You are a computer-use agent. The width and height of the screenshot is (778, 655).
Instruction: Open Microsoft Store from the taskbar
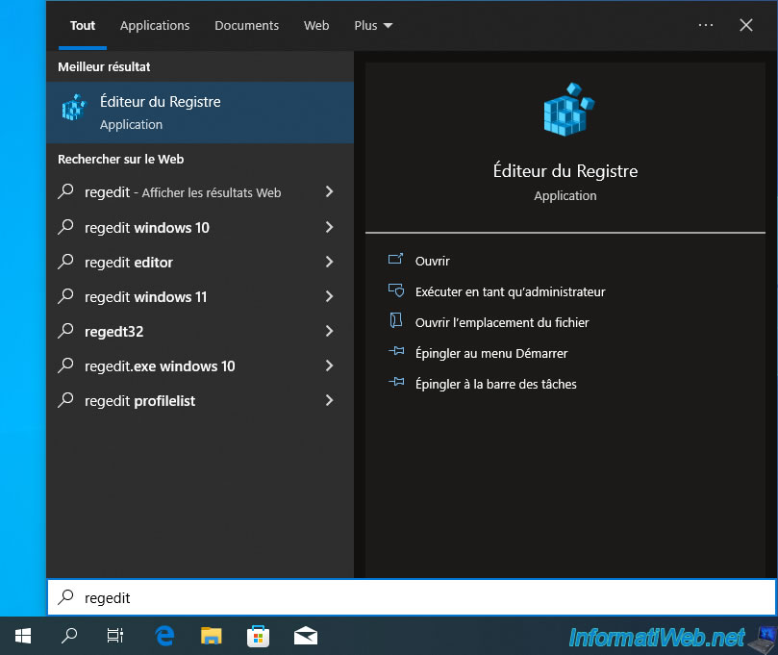coord(258,636)
